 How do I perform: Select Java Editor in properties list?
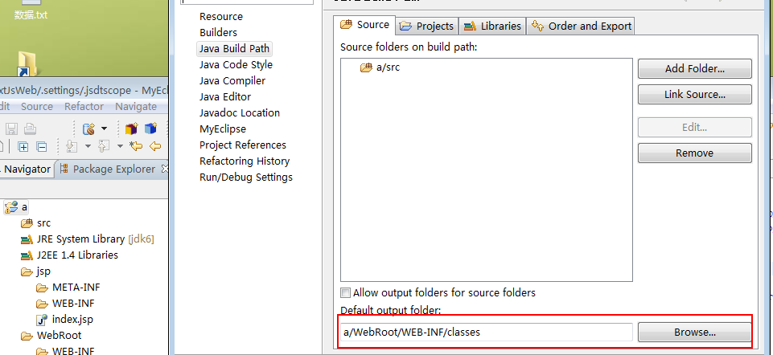point(225,96)
